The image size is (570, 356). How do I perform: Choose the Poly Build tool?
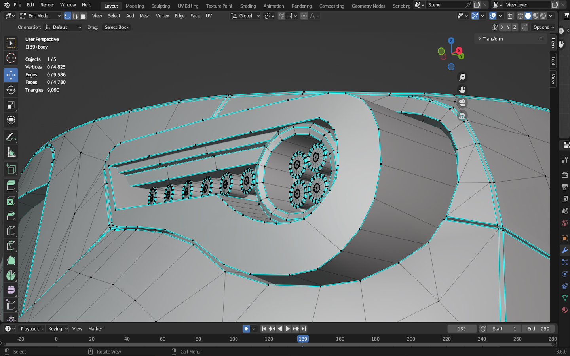(x=11, y=261)
